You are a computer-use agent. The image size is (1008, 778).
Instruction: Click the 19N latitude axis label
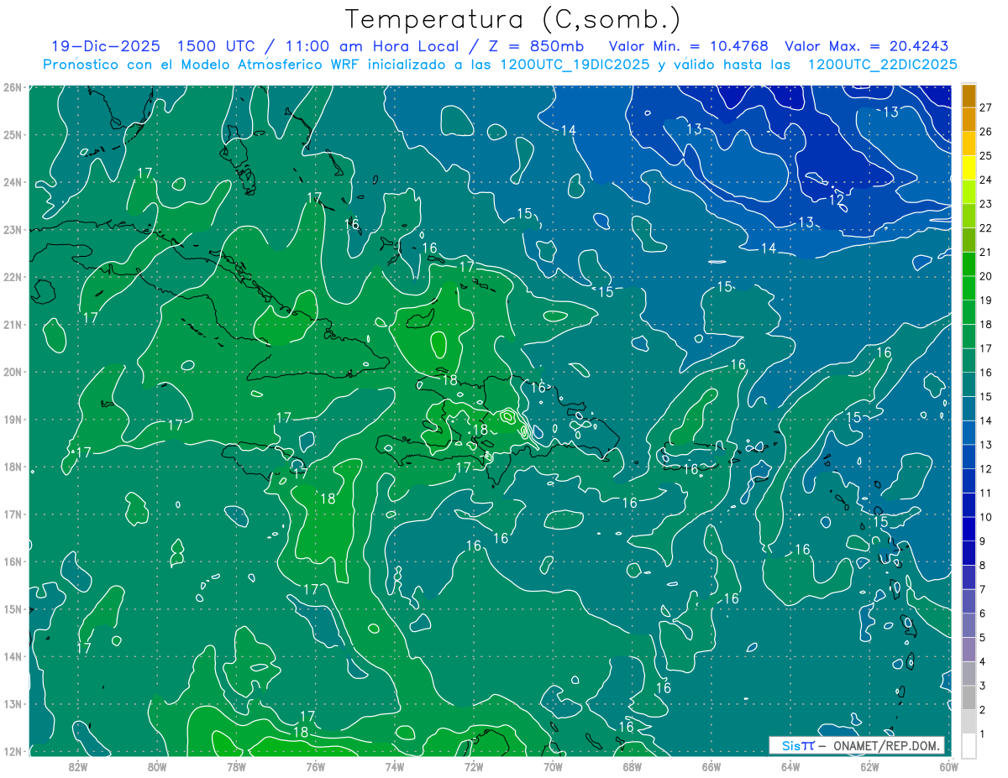[x=12, y=419]
